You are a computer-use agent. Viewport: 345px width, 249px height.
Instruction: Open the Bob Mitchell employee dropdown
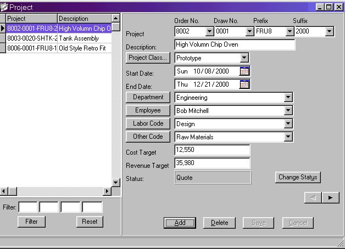tap(288, 110)
